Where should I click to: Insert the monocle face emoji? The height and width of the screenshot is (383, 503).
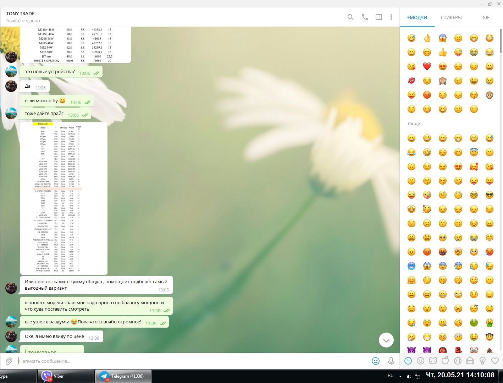458,195
